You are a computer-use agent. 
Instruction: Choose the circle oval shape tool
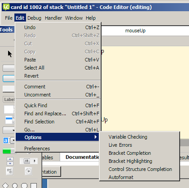[15, 186]
